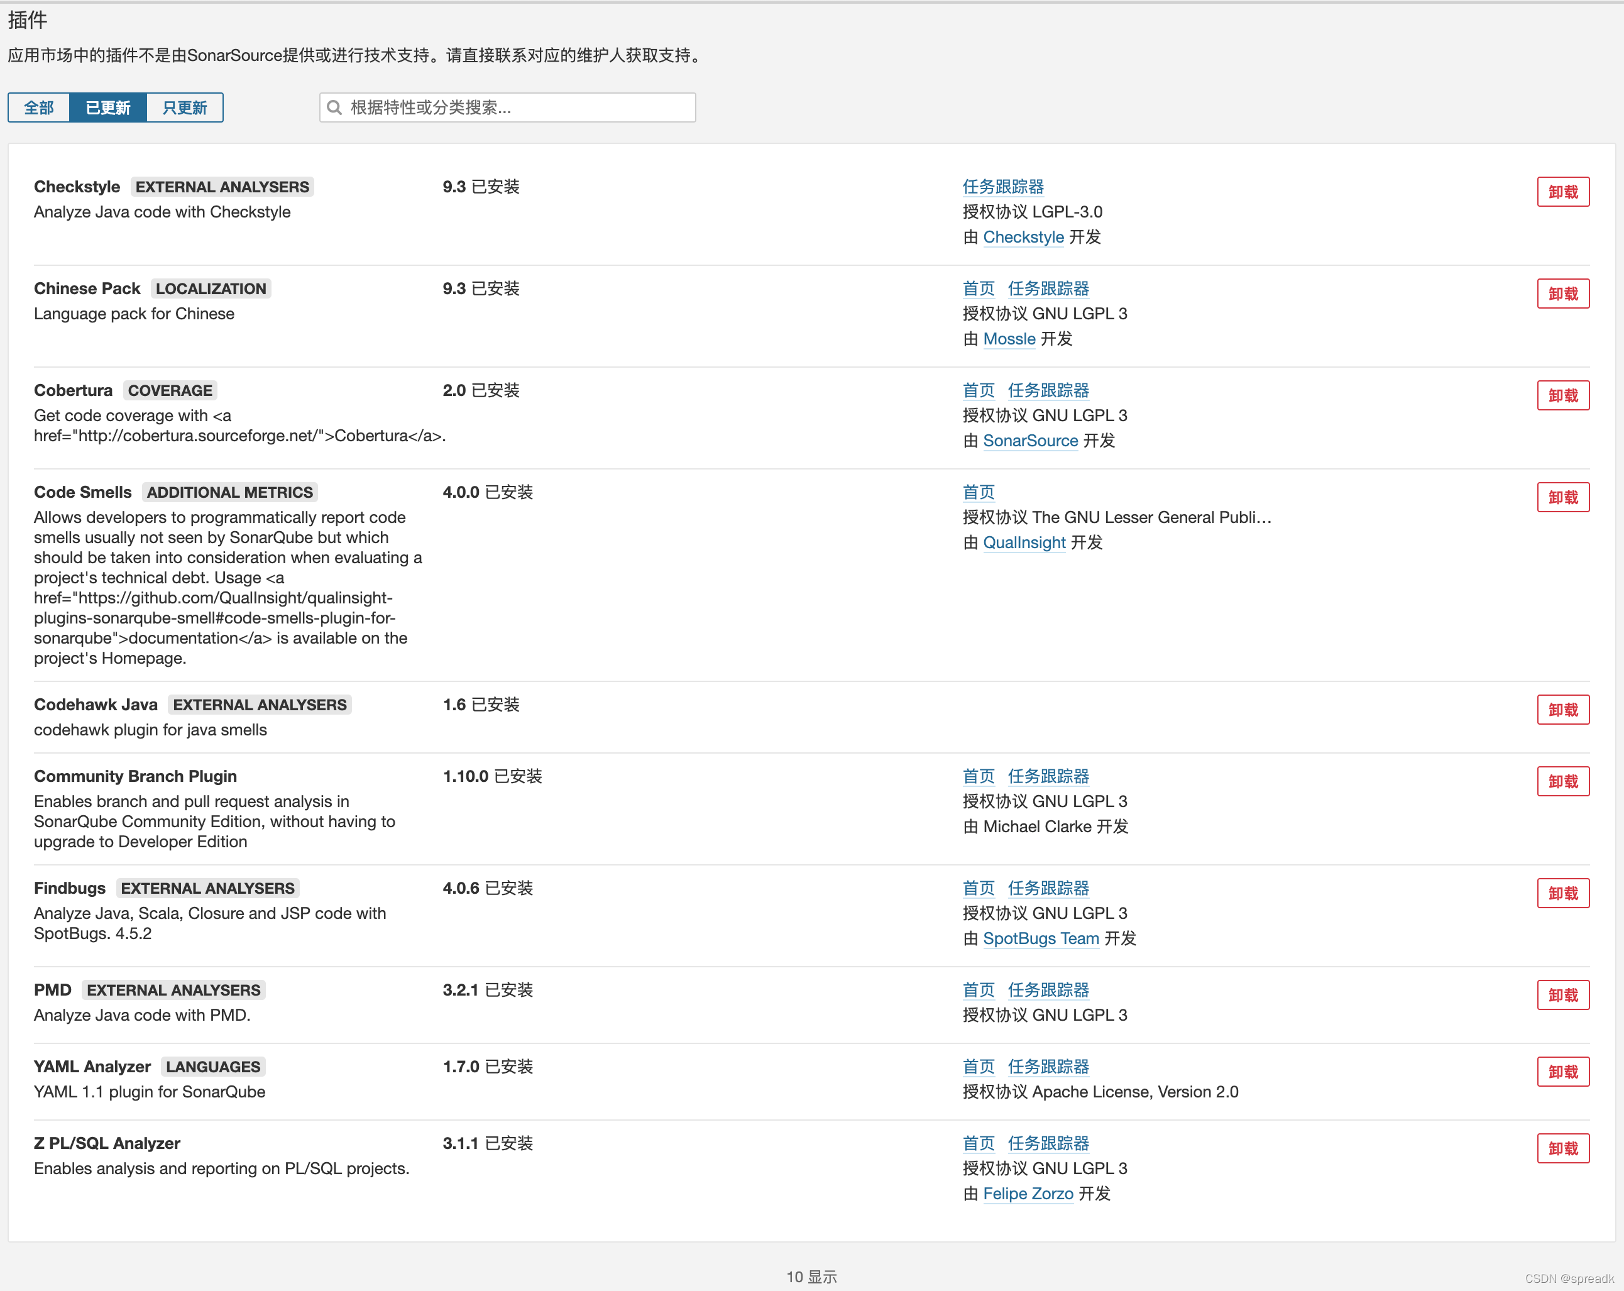Open the QualInsight developer link
1624x1291 pixels.
[1024, 542]
